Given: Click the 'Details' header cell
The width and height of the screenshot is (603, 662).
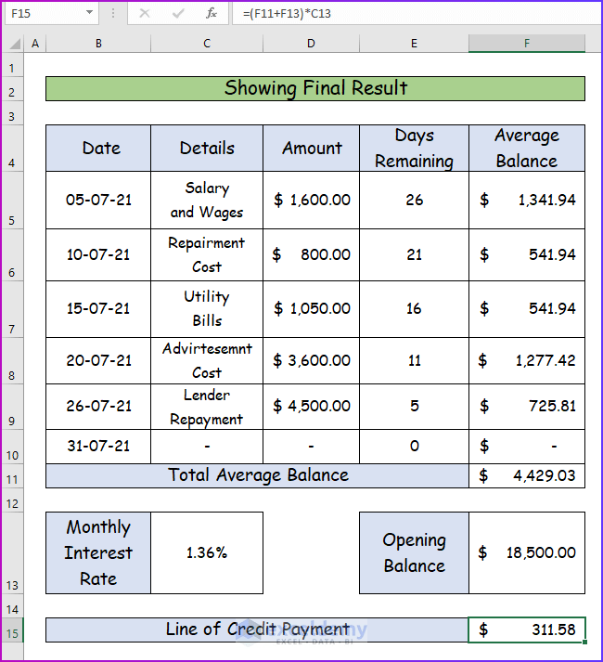Looking at the screenshot, I should [207, 149].
